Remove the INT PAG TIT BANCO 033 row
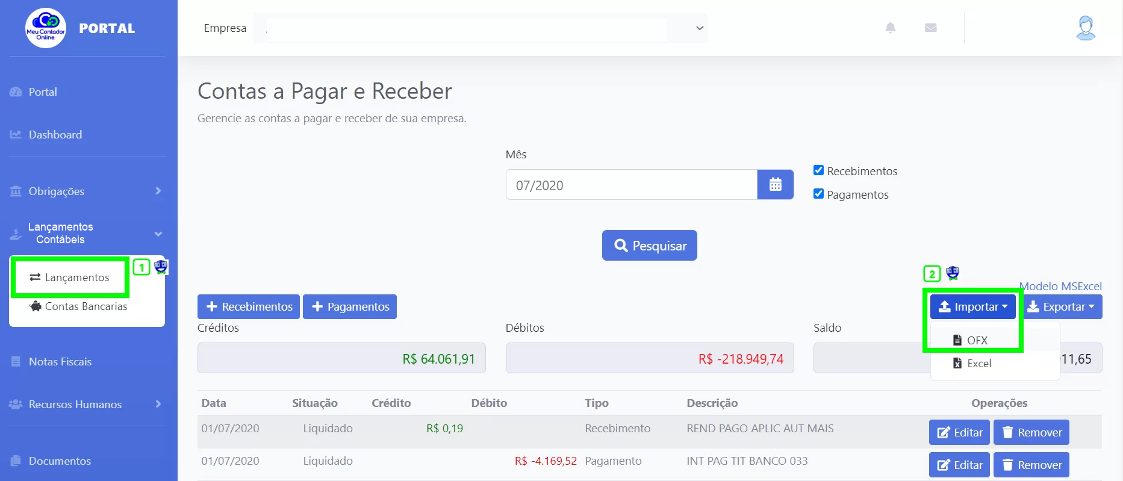The height and width of the screenshot is (481, 1123). (x=1031, y=465)
